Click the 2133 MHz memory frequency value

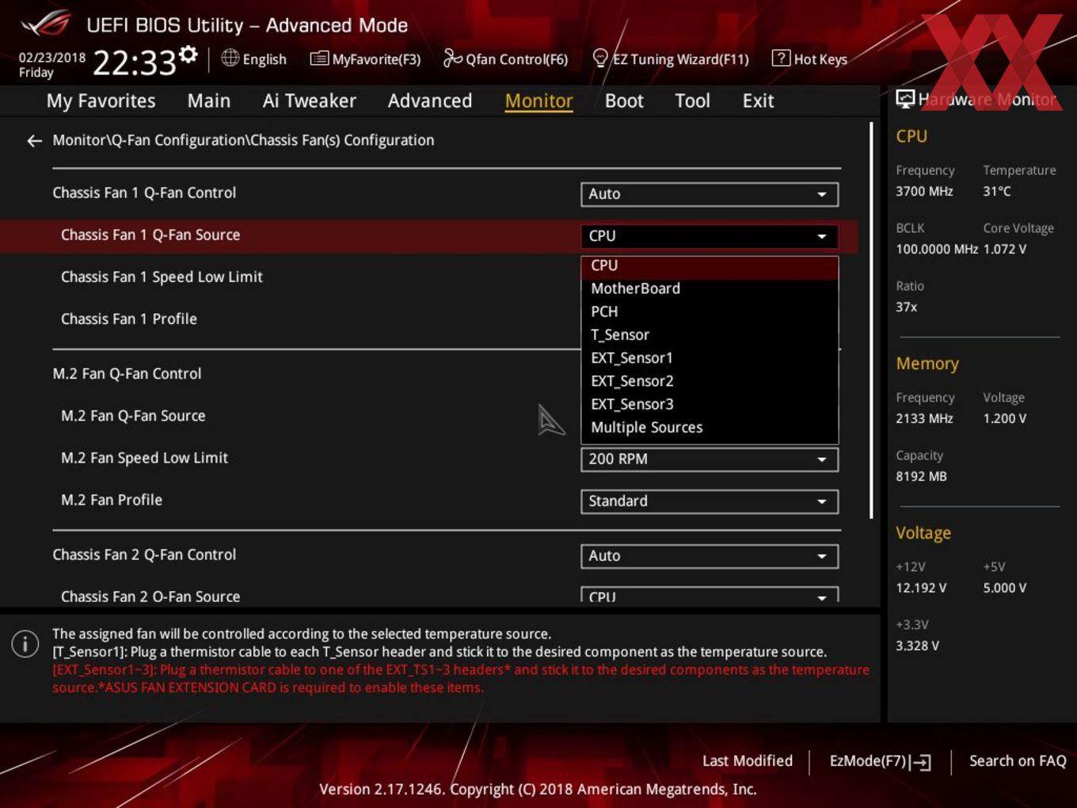point(924,418)
